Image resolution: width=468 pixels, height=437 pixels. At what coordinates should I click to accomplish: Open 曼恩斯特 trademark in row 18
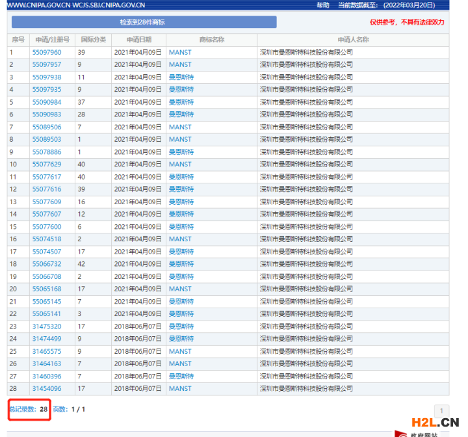pos(181,264)
